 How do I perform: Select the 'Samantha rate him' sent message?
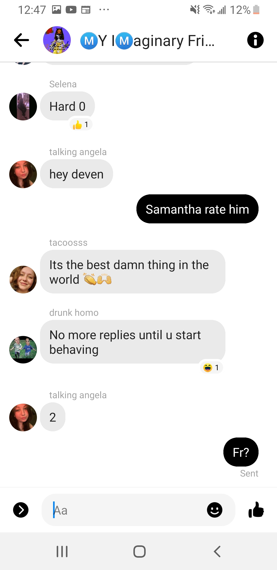197,209
